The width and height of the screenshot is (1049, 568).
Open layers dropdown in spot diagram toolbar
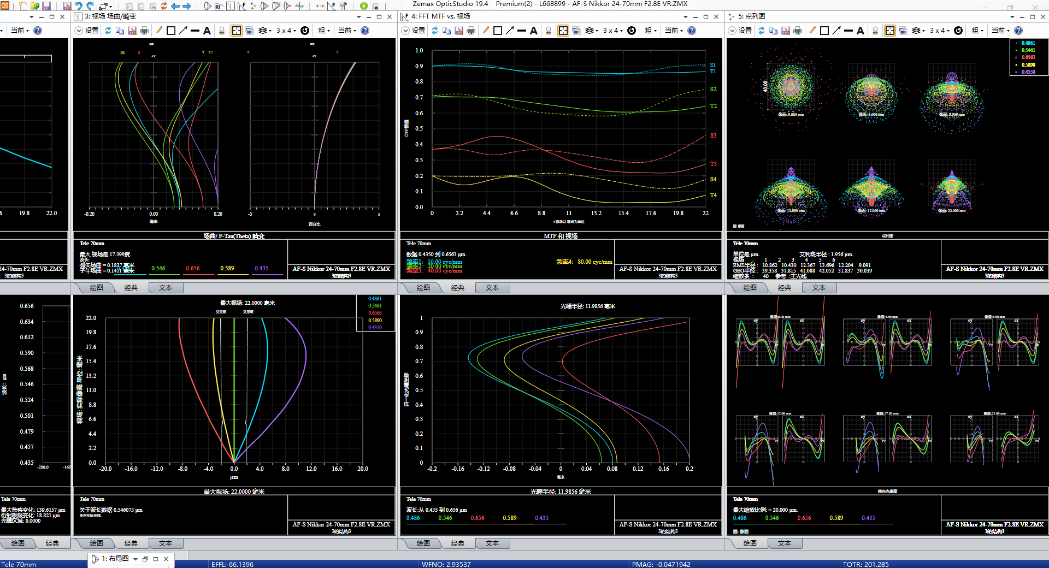(x=919, y=31)
